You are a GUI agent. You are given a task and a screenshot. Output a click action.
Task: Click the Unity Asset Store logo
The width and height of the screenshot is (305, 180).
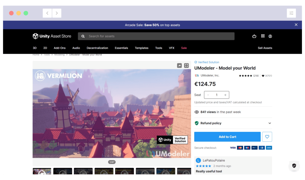[x=52, y=36]
